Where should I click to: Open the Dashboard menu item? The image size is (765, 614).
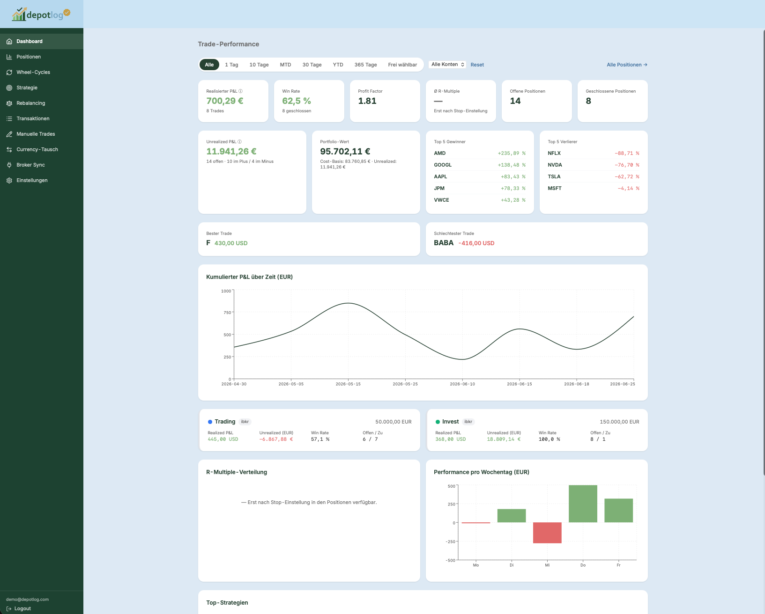[x=42, y=41]
